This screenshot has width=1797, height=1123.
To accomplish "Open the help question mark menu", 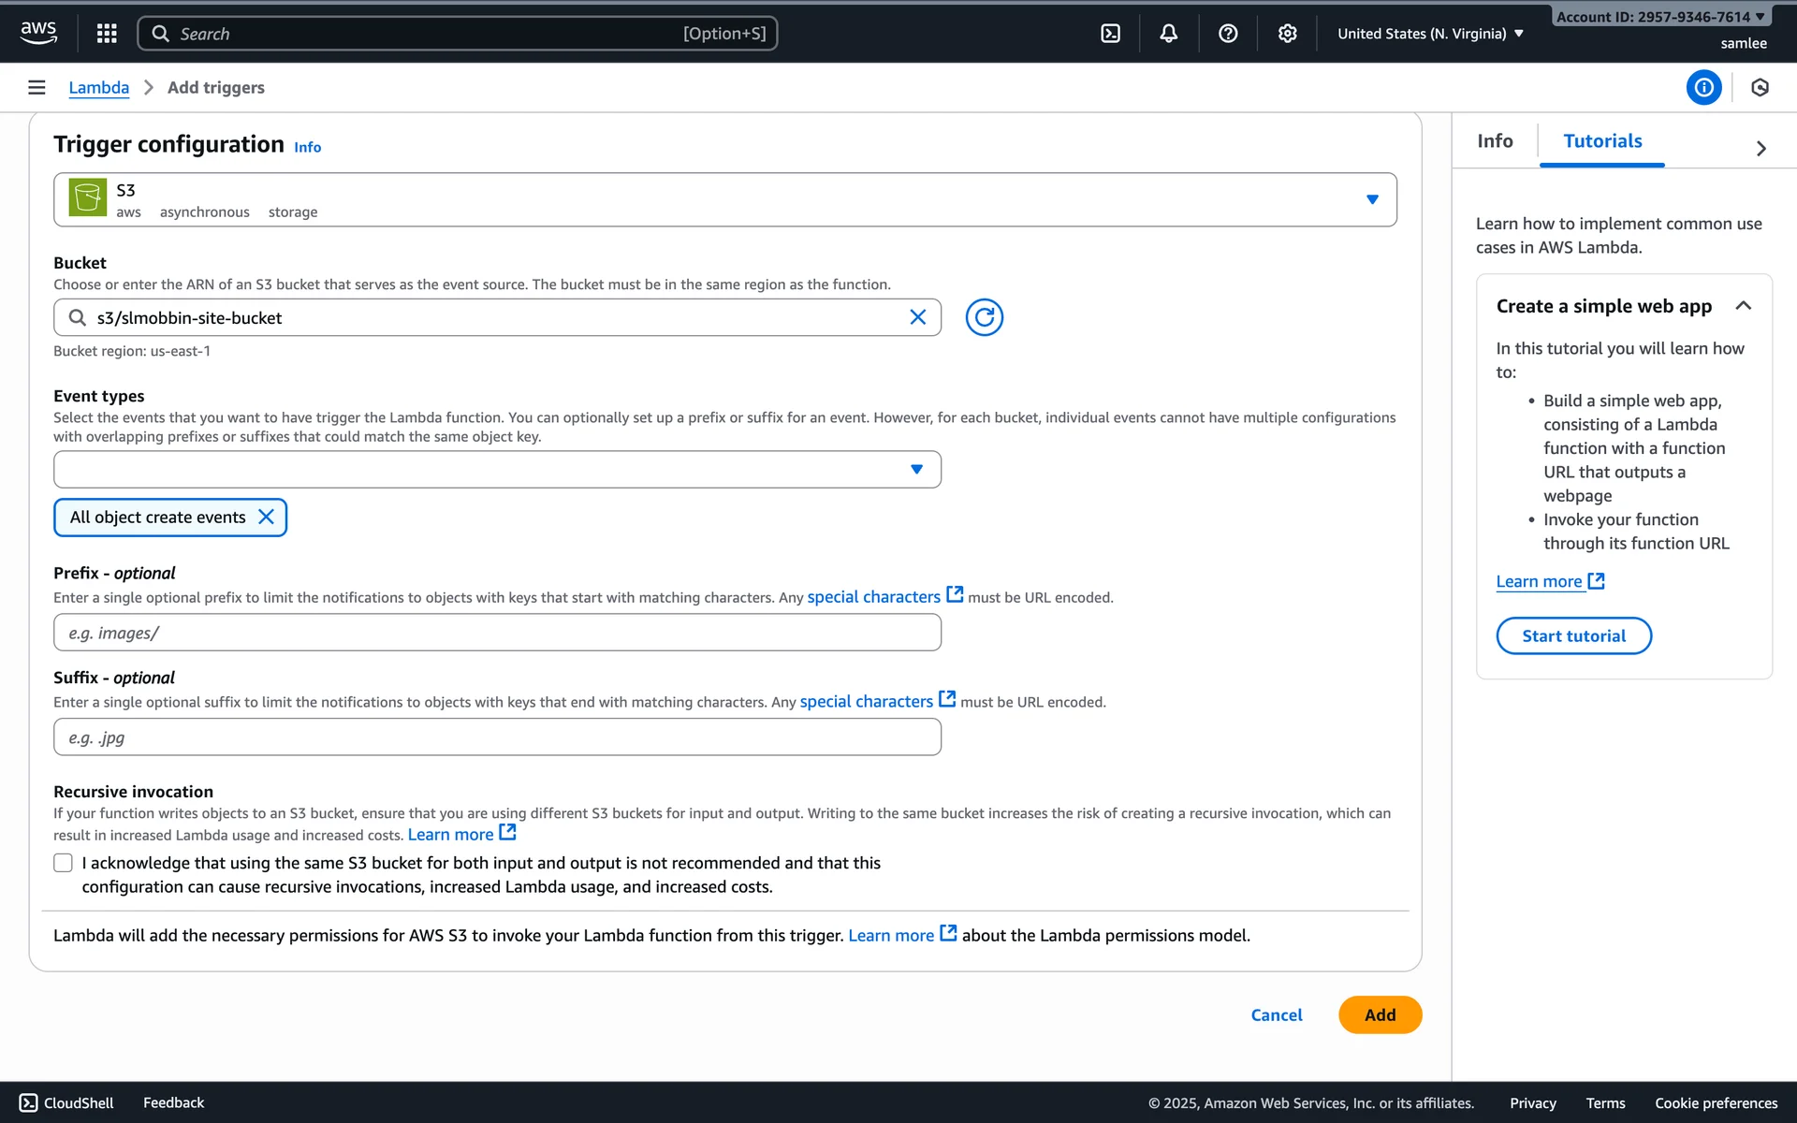I will [1228, 34].
